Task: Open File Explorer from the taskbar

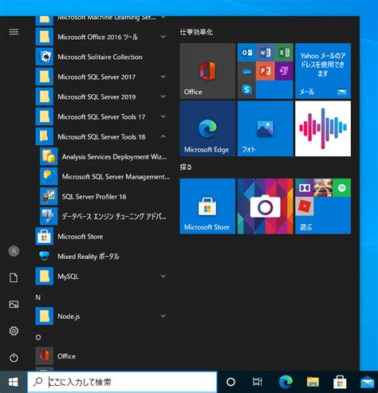Action: [313, 382]
